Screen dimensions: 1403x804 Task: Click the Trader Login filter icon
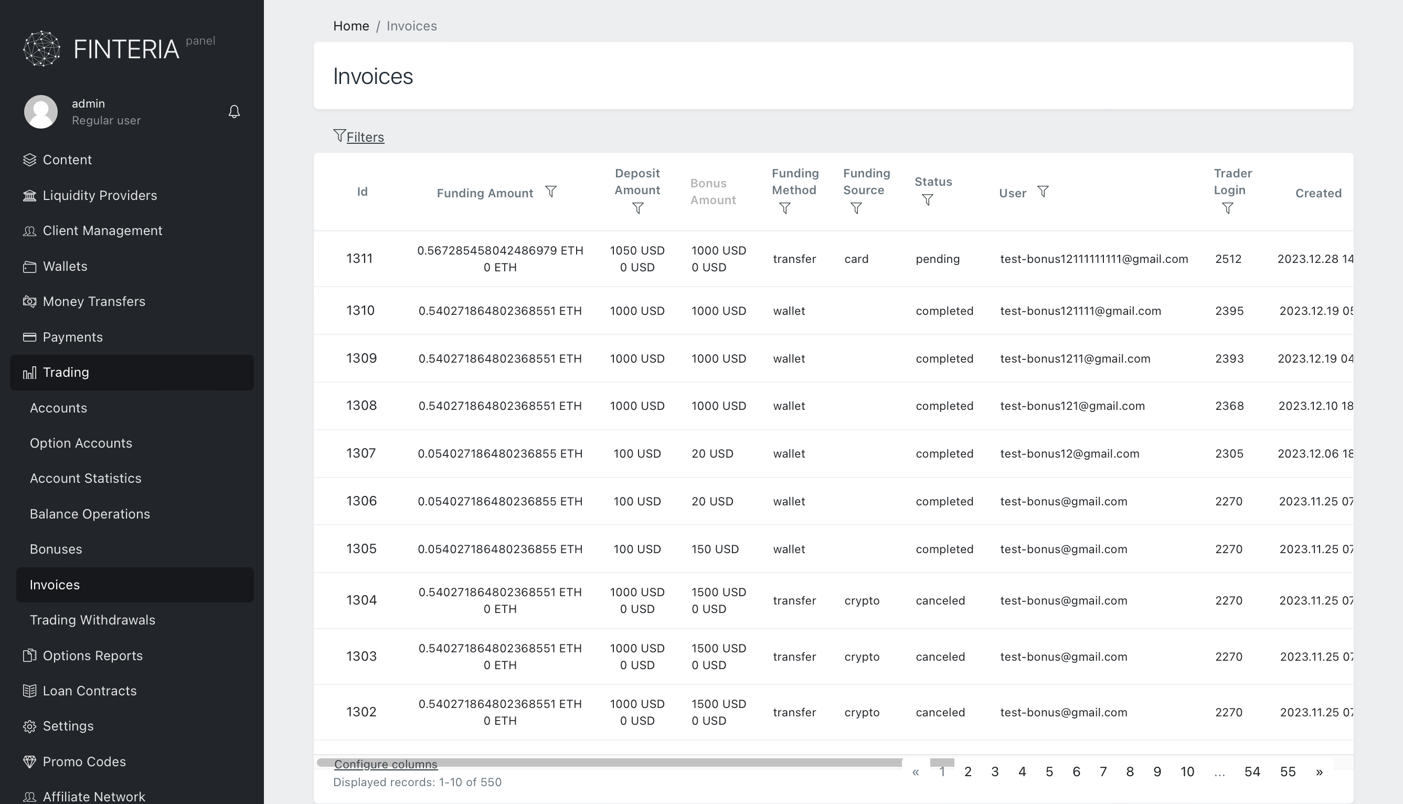point(1227,209)
